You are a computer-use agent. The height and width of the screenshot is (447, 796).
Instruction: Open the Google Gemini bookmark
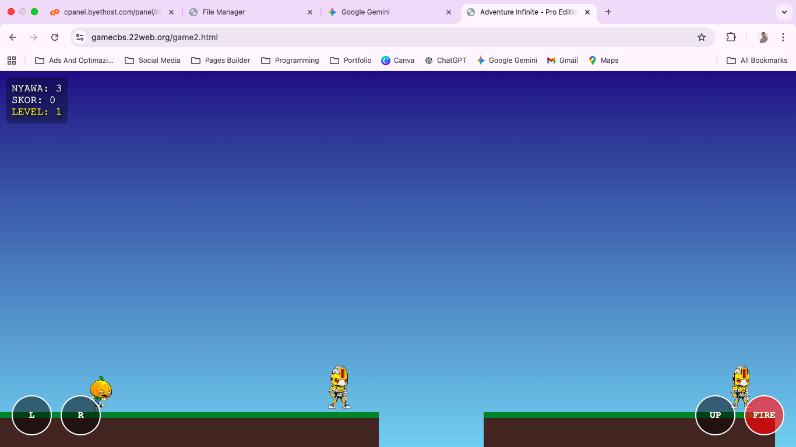pyautogui.click(x=507, y=60)
